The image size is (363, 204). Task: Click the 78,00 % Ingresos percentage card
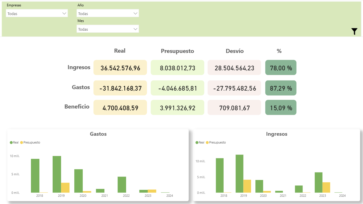[281, 68]
